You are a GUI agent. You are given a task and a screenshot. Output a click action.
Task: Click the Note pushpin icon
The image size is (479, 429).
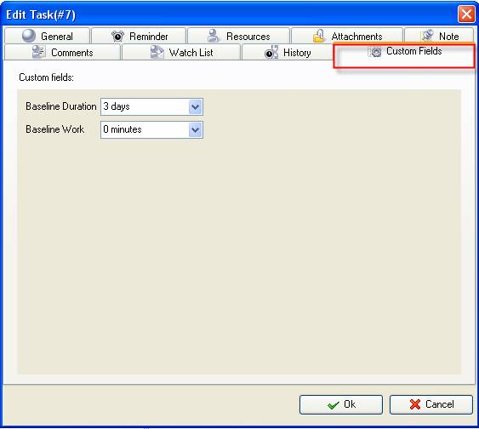[x=427, y=36]
